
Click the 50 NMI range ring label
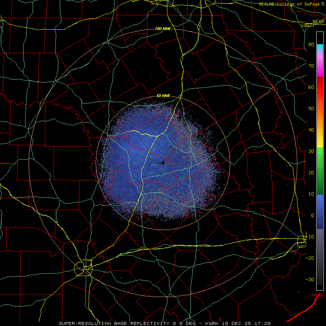(163, 96)
